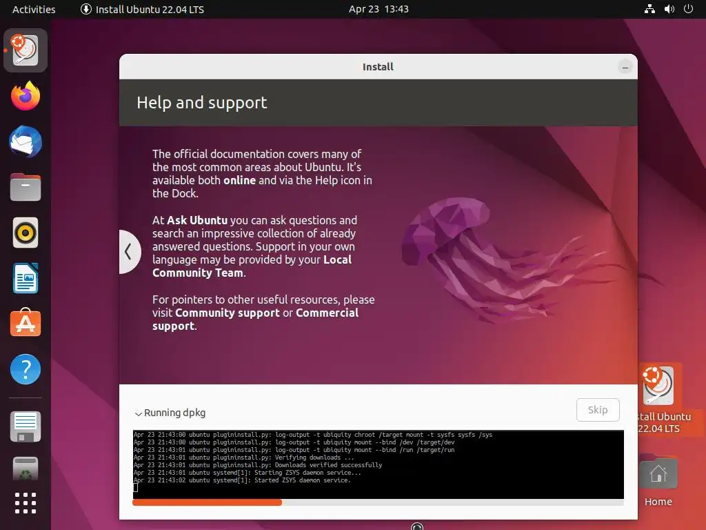Open the Ubiquity installer icon in the dock

click(x=26, y=50)
